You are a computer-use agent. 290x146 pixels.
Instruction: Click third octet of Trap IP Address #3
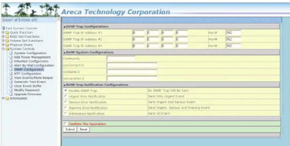tap(167, 46)
